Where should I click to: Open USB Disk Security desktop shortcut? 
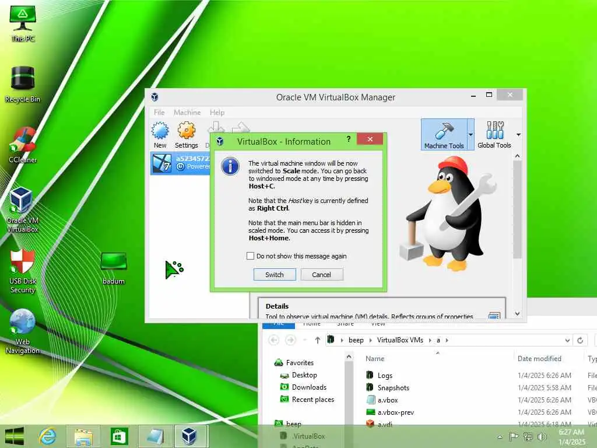coord(22,271)
